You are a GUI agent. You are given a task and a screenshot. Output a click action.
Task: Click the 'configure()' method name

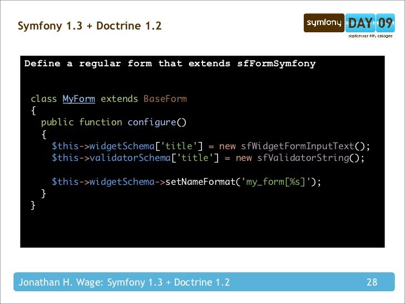pos(157,122)
